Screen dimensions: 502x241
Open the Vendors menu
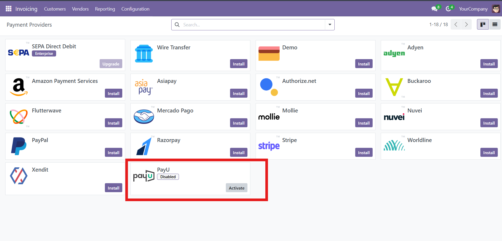(x=80, y=9)
